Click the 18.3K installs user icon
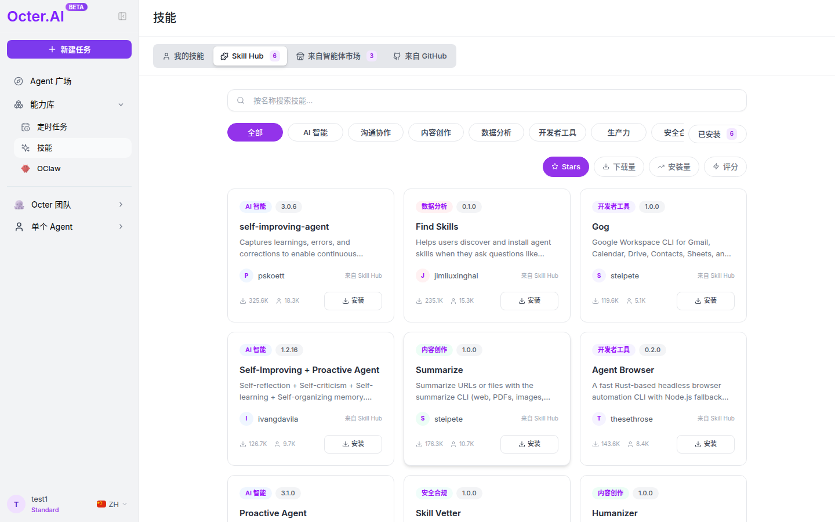The image size is (835, 522). pyautogui.click(x=279, y=301)
